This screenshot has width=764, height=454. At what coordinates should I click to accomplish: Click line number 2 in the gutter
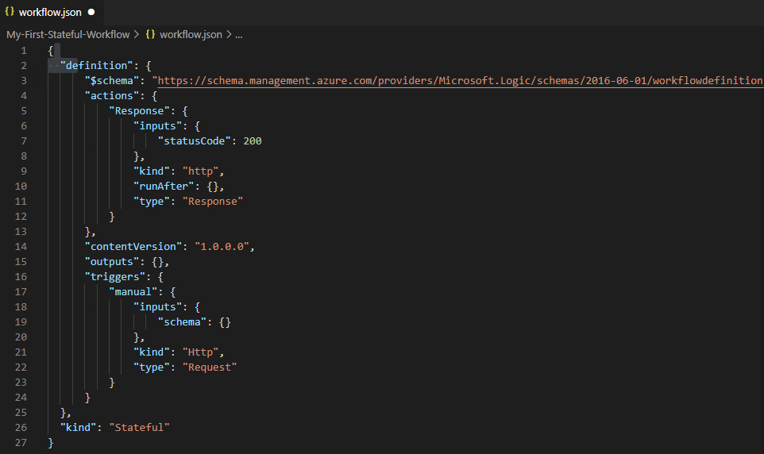24,66
